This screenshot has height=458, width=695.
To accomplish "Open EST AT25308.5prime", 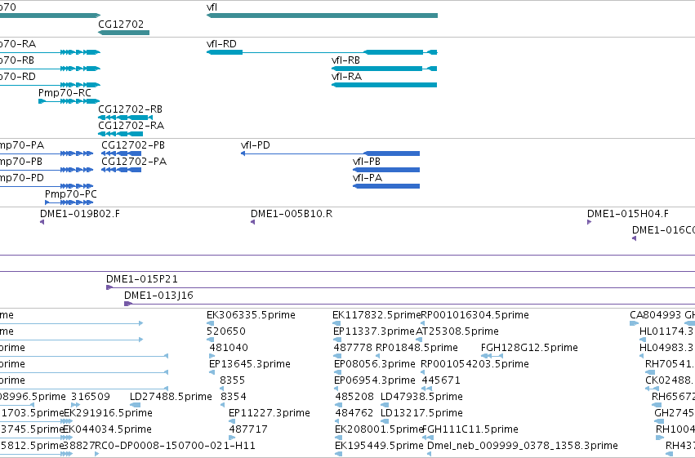I will [457, 331].
